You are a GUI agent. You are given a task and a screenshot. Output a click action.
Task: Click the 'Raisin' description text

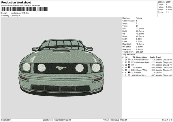click(x=139, y=68)
